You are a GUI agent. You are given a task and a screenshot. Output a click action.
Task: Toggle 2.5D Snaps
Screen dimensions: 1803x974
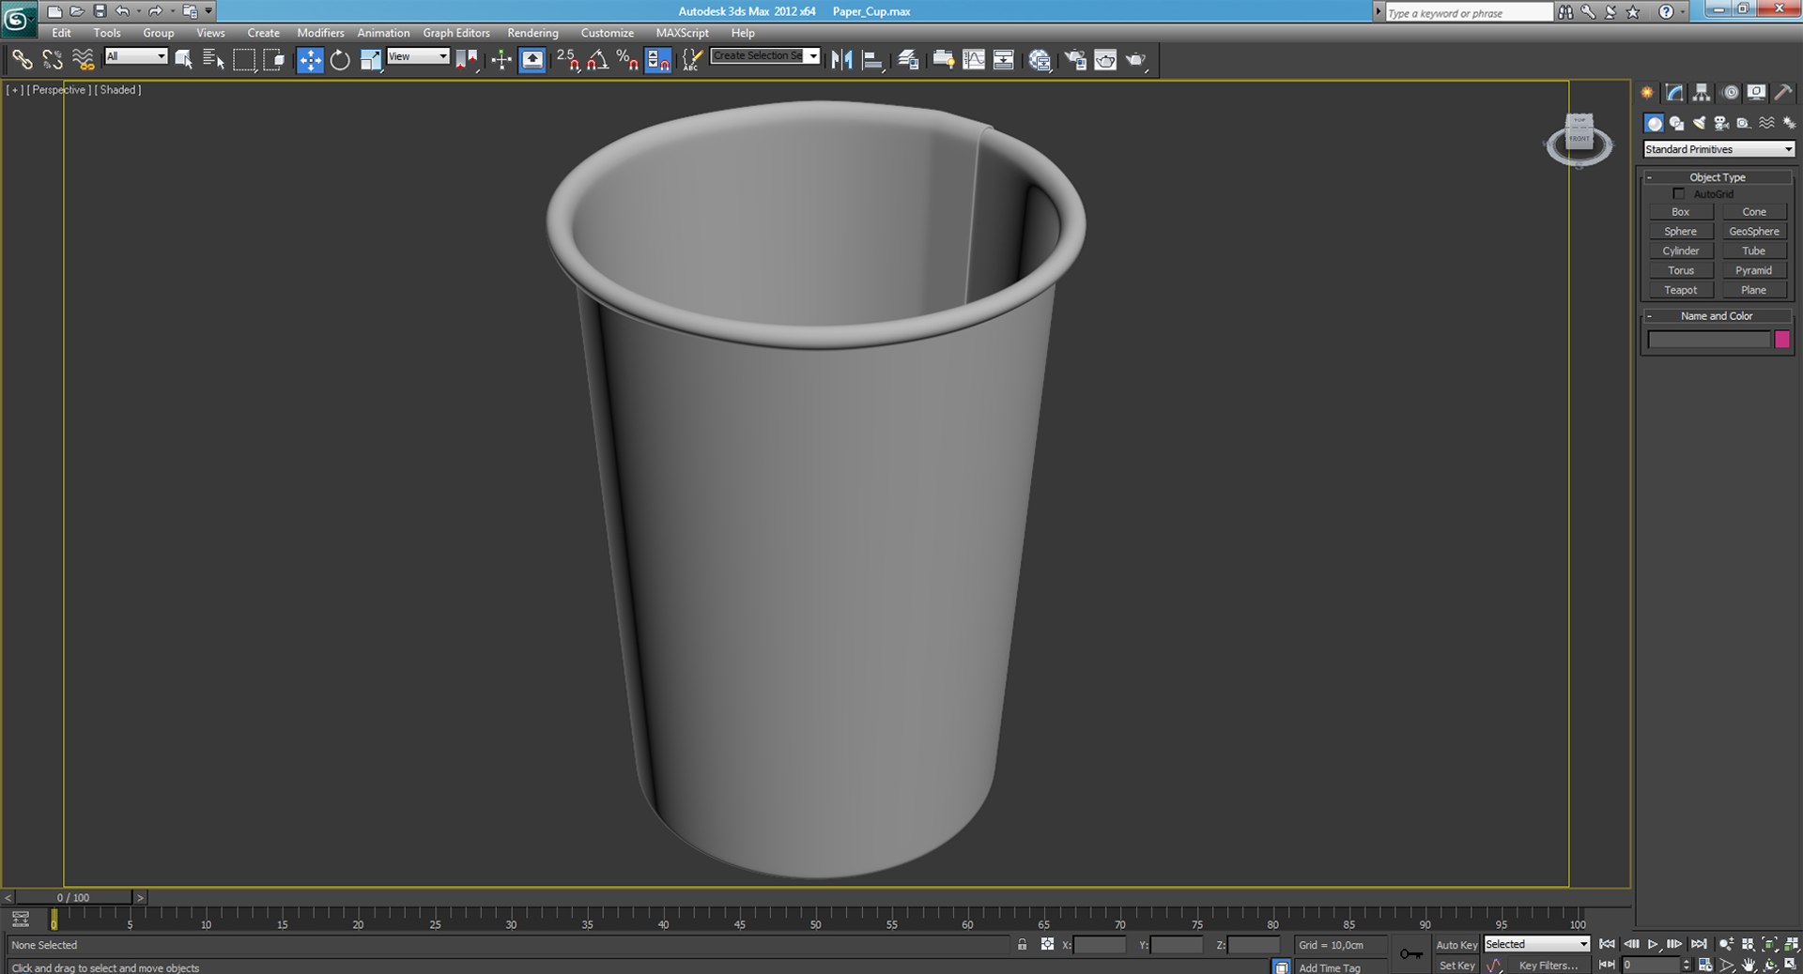point(568,60)
